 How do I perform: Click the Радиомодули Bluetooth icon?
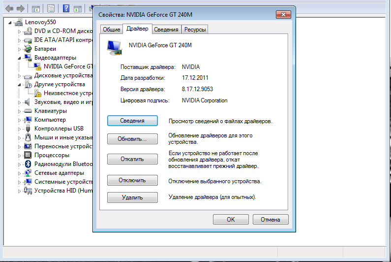(x=28, y=164)
